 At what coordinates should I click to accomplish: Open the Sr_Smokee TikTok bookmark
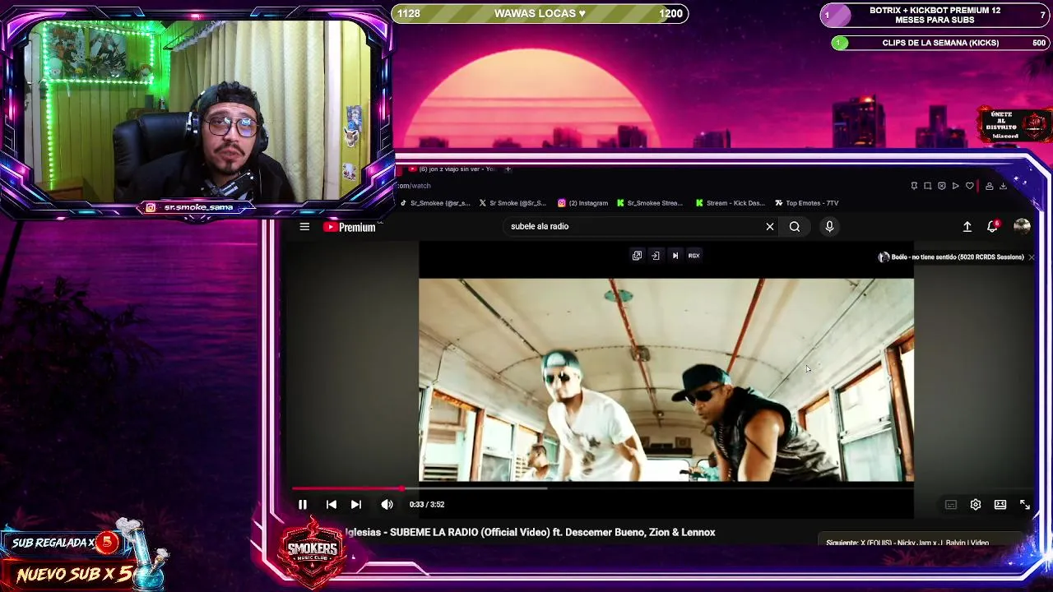[x=436, y=203]
